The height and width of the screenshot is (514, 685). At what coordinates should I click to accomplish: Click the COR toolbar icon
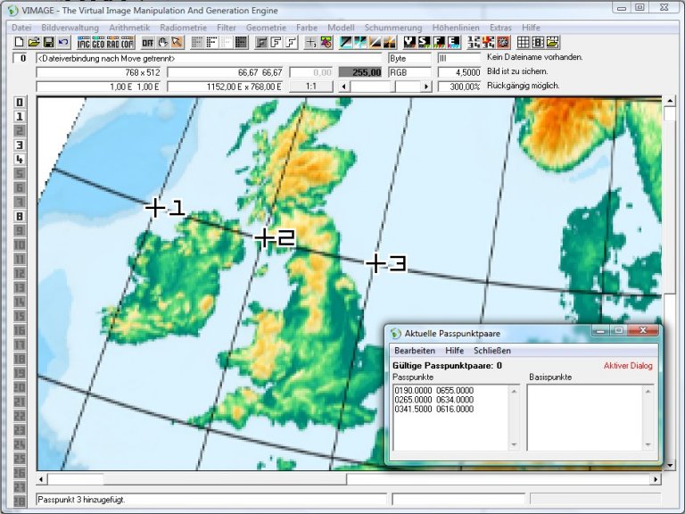128,42
